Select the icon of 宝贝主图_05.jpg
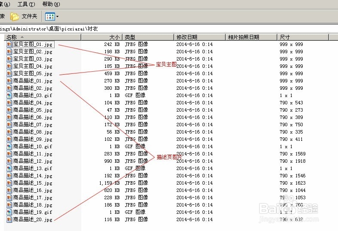Image resolution: width=338 pixels, height=231 pixels. [x=9, y=74]
